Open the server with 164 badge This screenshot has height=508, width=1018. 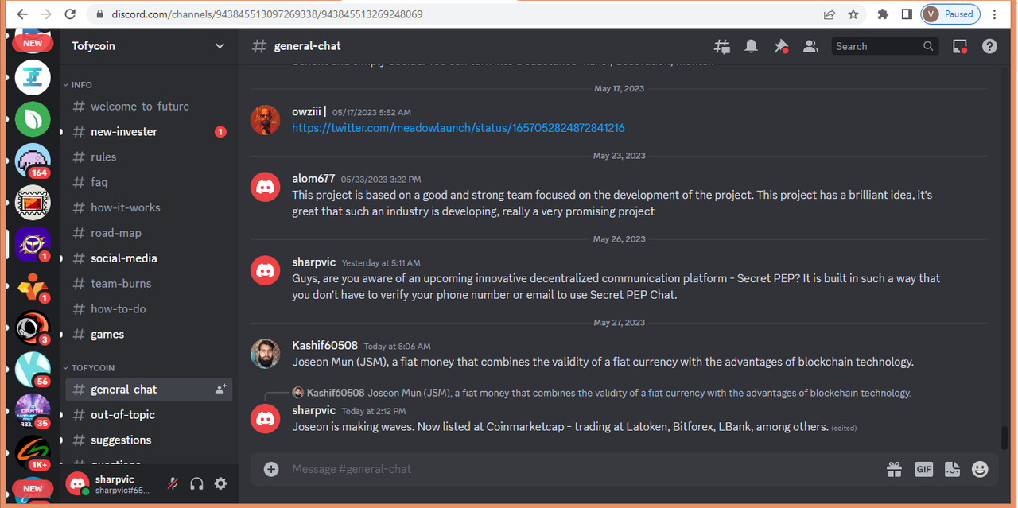point(33,161)
